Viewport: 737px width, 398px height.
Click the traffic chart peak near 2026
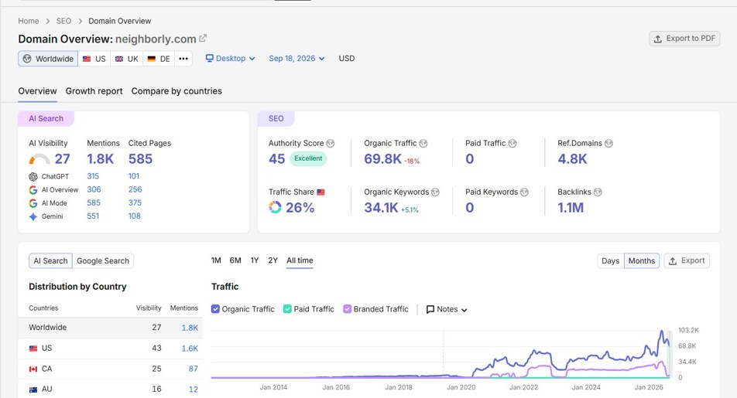click(662, 332)
